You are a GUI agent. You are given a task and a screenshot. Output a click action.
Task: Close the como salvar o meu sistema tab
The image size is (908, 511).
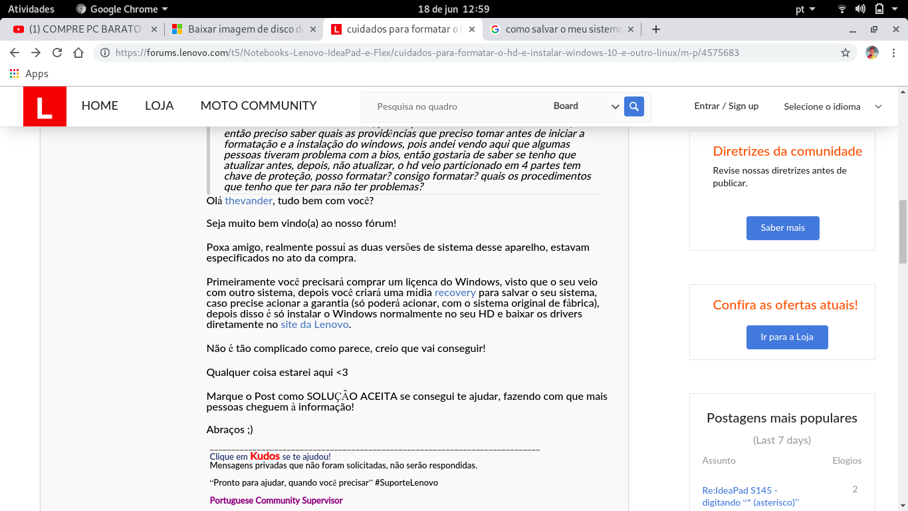coord(631,29)
